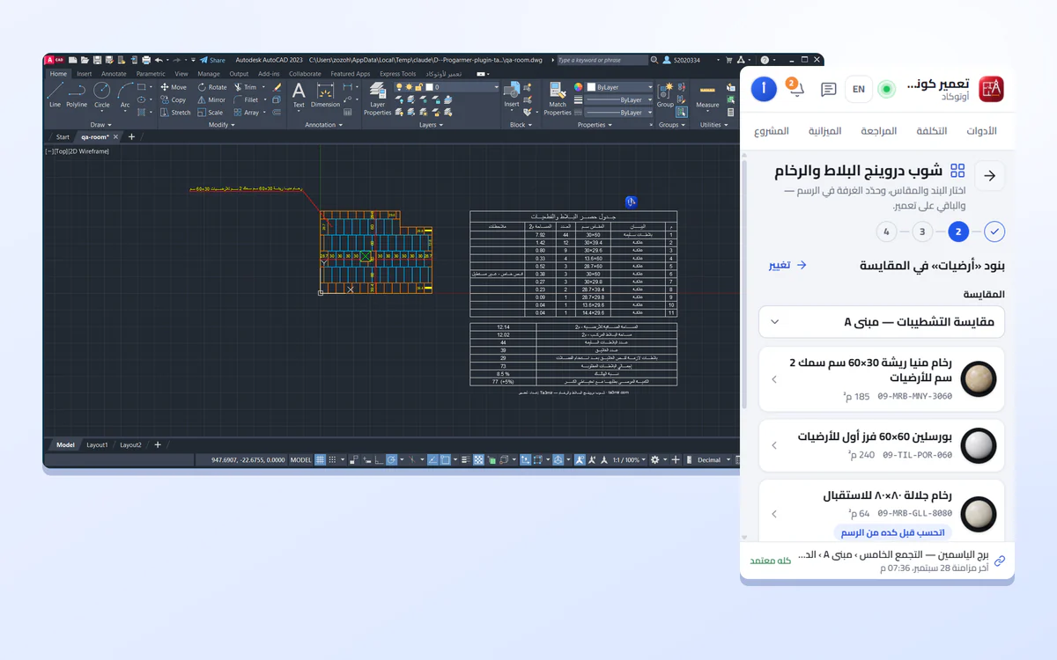Expand the Annotation panel dropdown
This screenshot has width=1057, height=660.
(x=326, y=124)
